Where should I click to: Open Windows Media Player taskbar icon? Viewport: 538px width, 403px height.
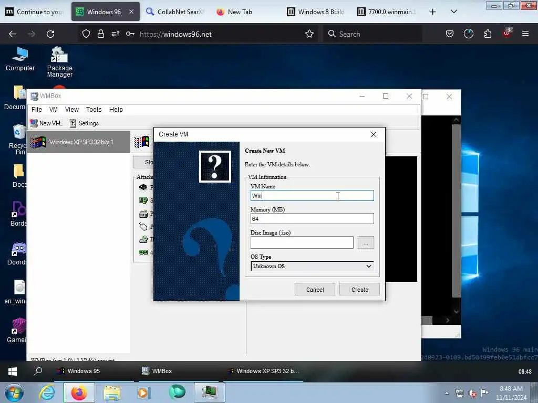143,393
